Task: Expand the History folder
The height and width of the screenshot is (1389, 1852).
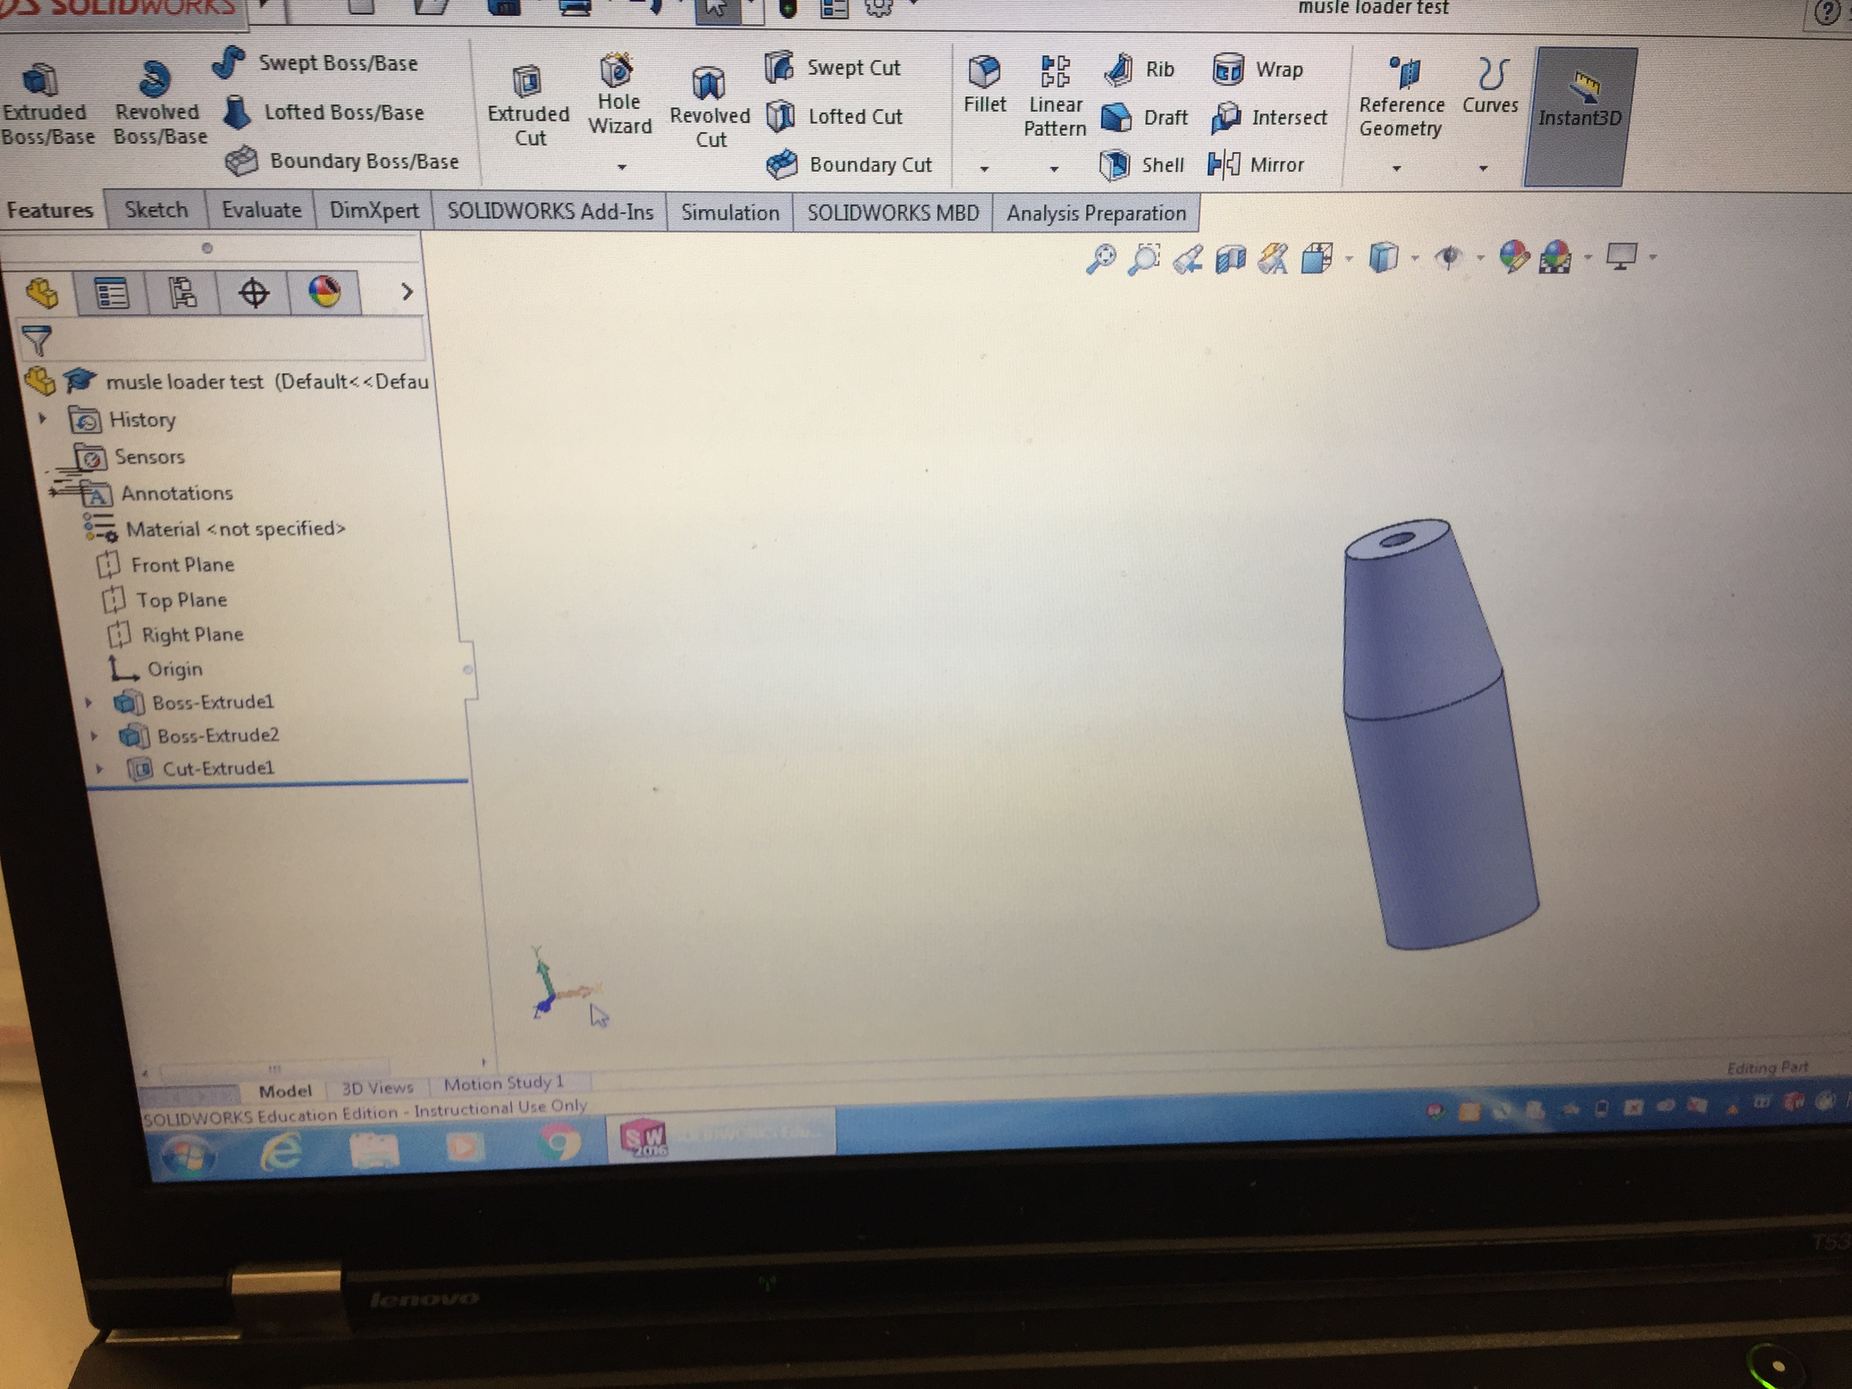Action: (x=43, y=418)
